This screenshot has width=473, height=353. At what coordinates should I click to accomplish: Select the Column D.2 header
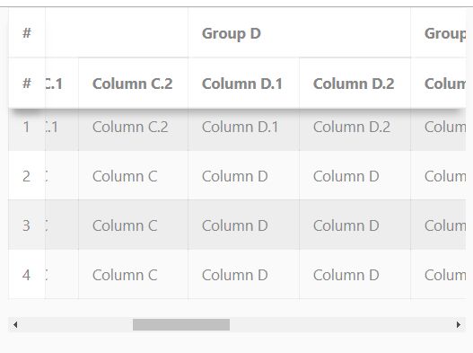point(355,83)
